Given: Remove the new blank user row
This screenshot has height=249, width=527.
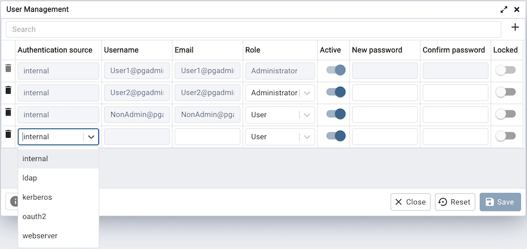Looking at the screenshot, I should 8,134.
